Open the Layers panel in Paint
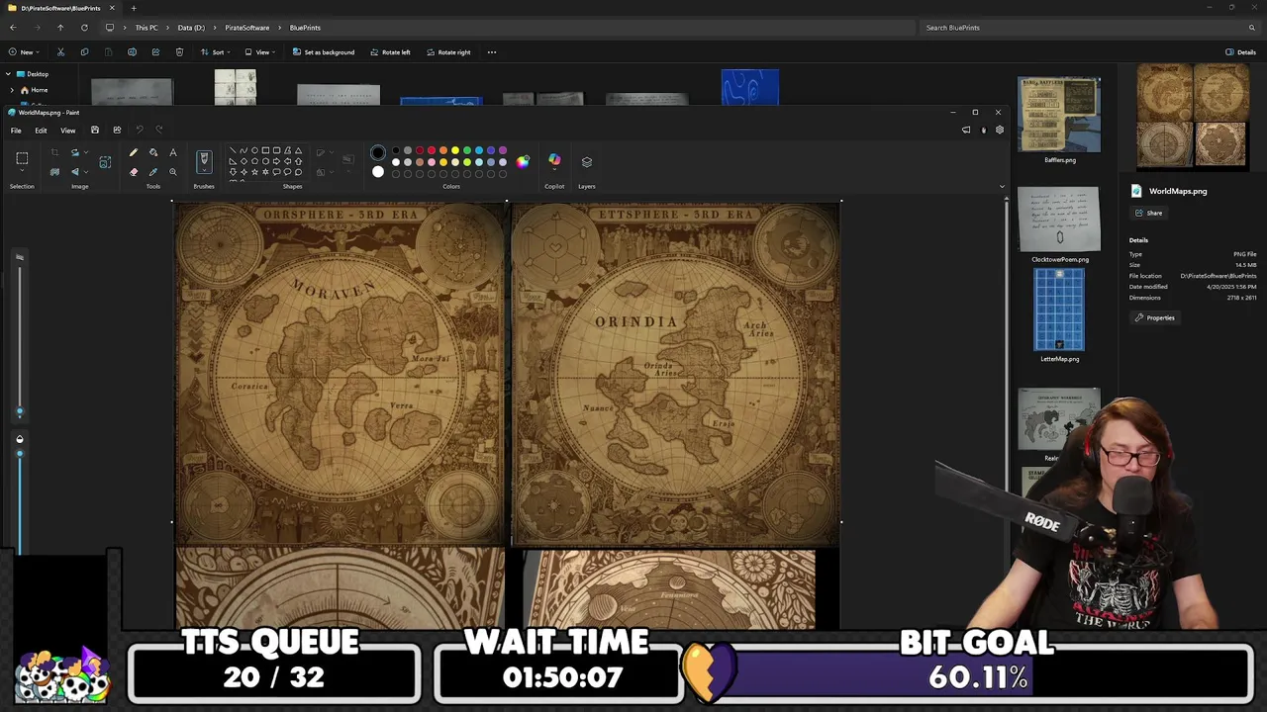 [587, 161]
